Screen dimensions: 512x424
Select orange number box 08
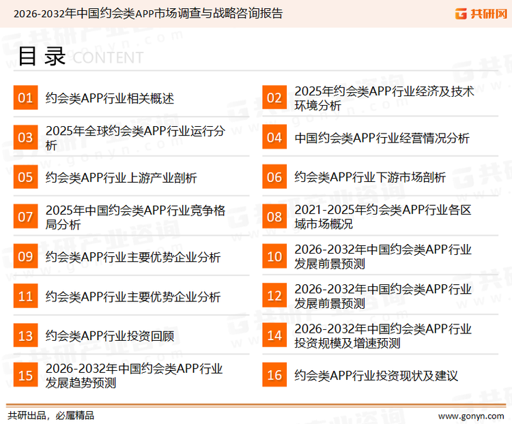point(274,217)
